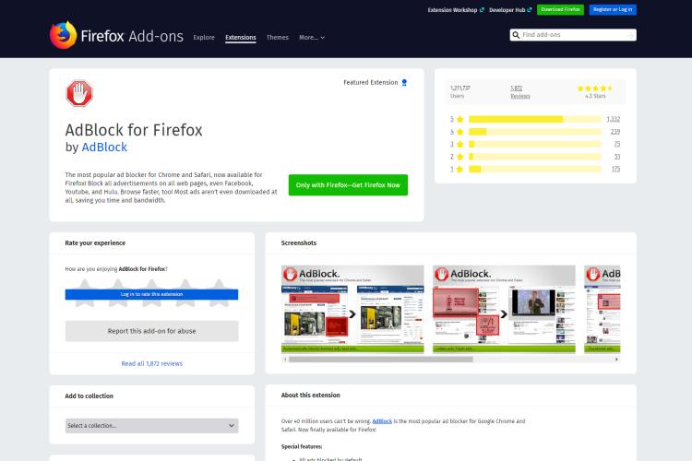The width and height of the screenshot is (692, 461).
Task: Click the Download Firefox button
Action: tap(560, 10)
